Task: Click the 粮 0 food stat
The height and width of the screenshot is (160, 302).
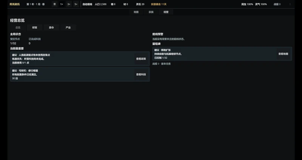Action: point(113,4)
